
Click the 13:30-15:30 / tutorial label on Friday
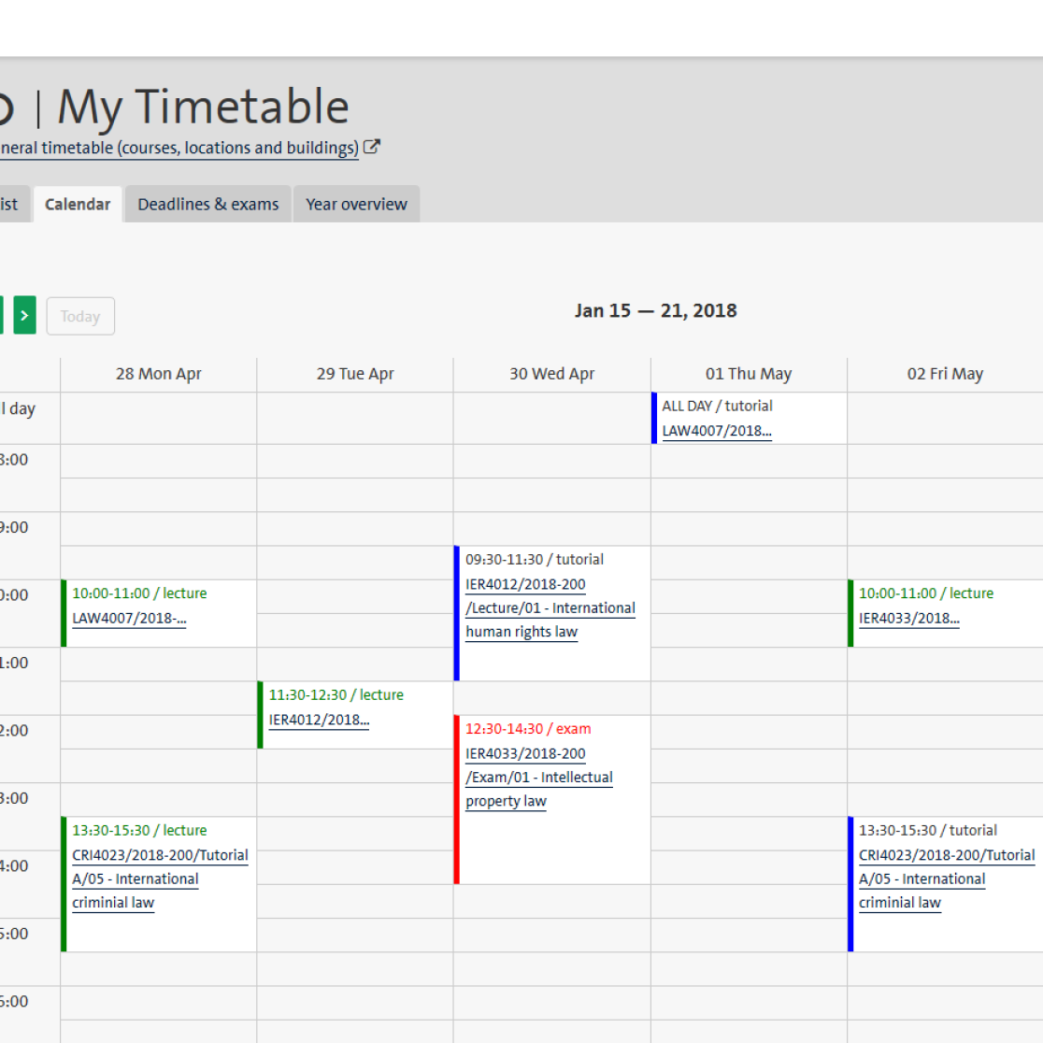click(928, 830)
